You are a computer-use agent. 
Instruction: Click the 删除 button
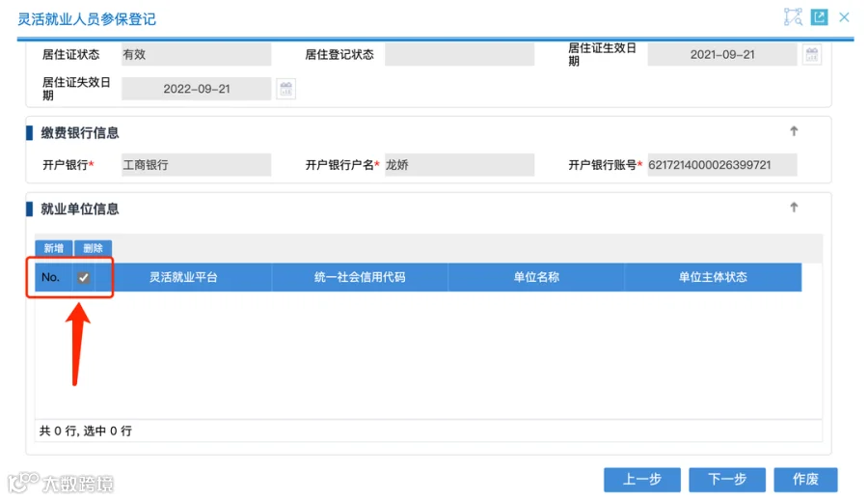click(x=93, y=248)
